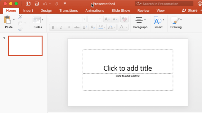
Task: Click the Share person icon
Action: [x=184, y=10]
